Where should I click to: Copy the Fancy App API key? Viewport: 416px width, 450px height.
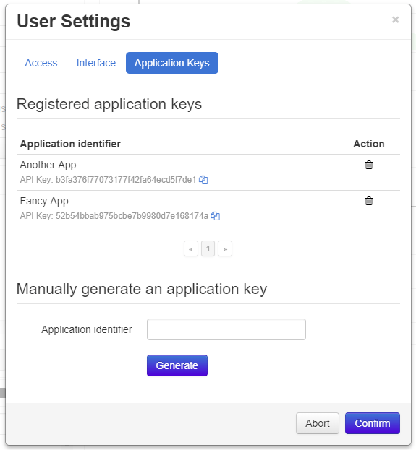tap(216, 216)
